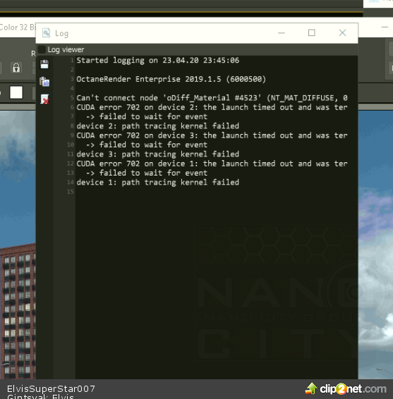The height and width of the screenshot is (399, 393).
Task: Close the Log window
Action: (343, 33)
